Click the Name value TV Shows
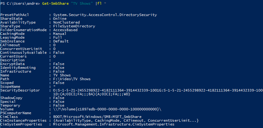 pyautogui.click(x=62, y=75)
